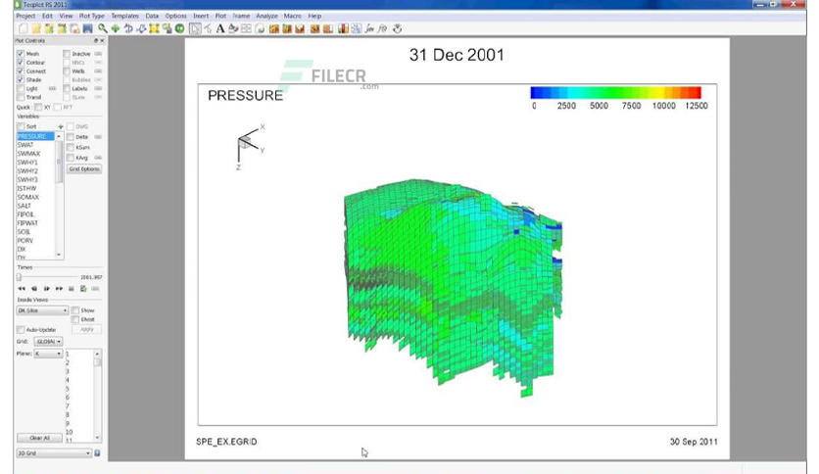Click options icon next to KAvg
The width and height of the screenshot is (819, 474).
point(98,158)
